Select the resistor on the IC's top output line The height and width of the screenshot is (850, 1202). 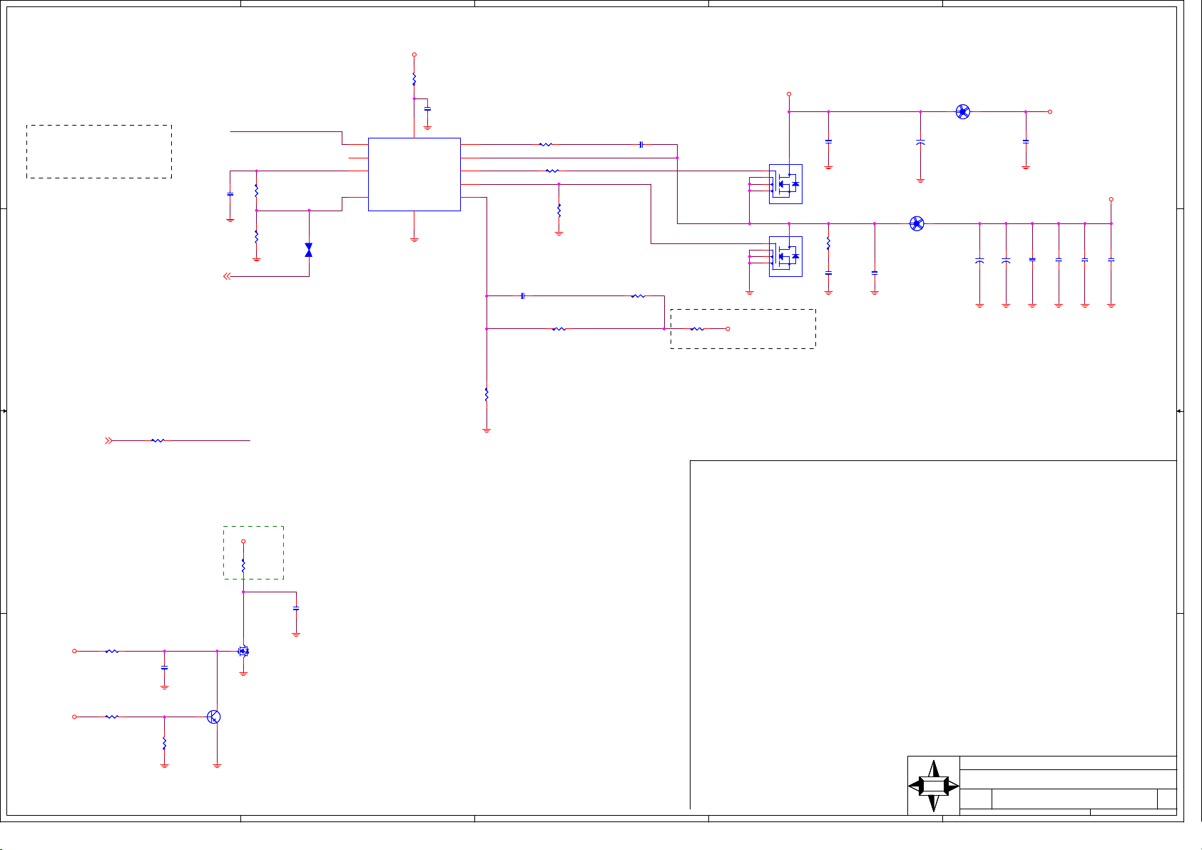(546, 144)
